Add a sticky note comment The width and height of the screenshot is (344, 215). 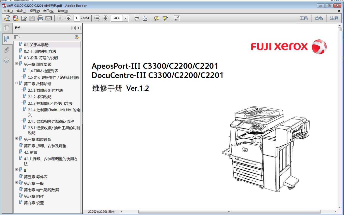point(157,18)
